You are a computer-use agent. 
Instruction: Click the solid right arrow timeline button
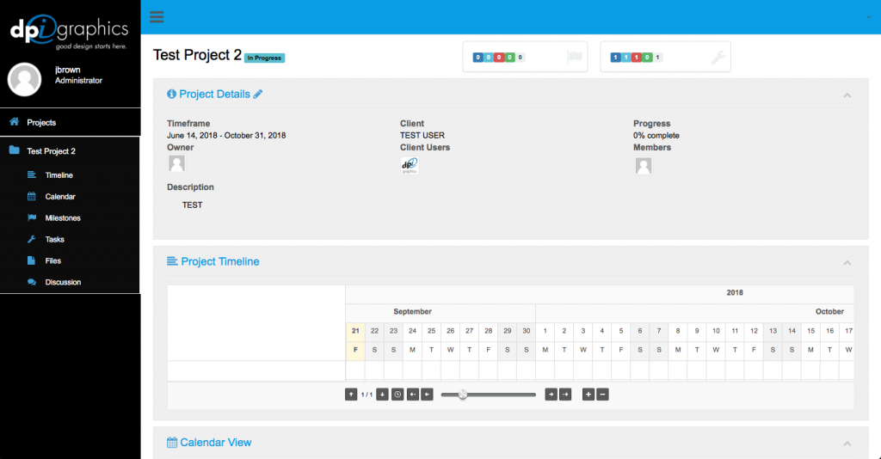pos(551,395)
